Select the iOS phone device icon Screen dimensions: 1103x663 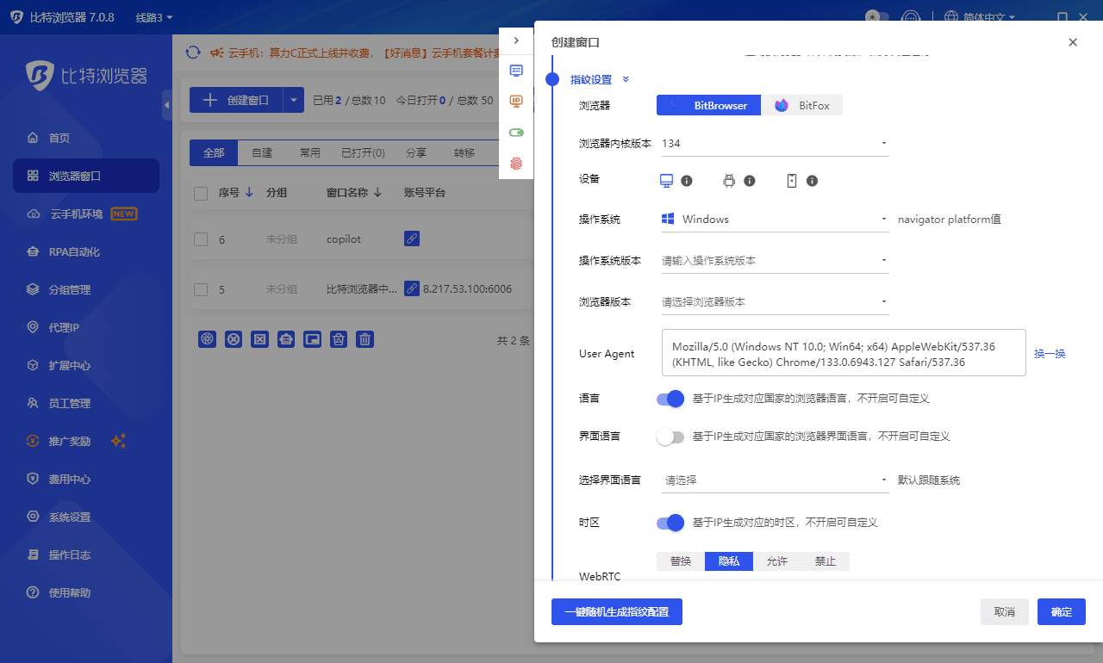[x=792, y=181]
